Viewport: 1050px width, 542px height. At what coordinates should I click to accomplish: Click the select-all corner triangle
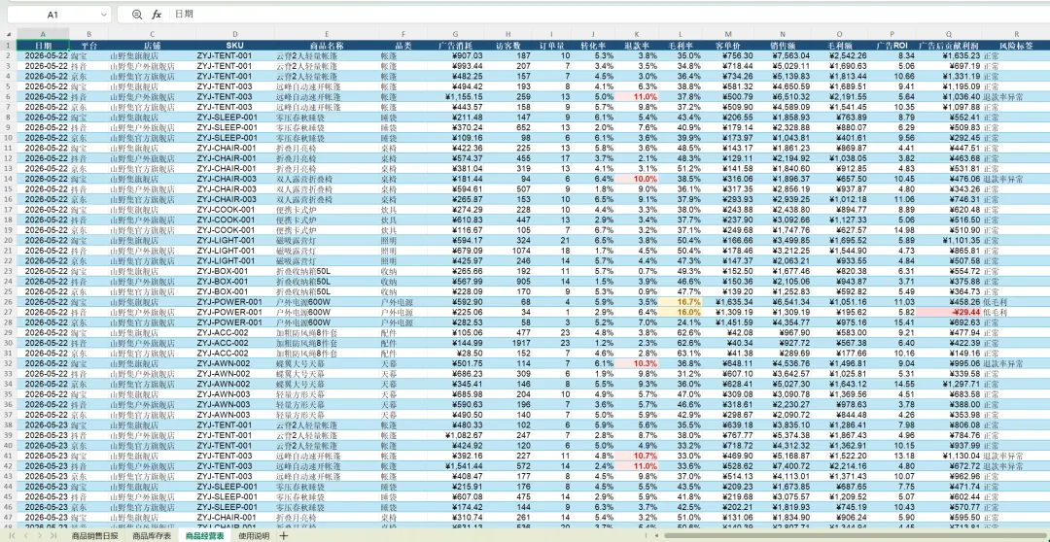[9, 34]
